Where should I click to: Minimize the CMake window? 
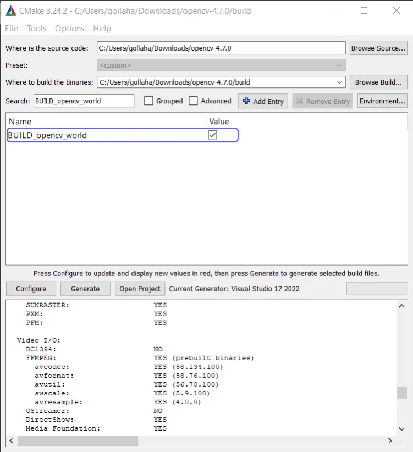(332, 10)
